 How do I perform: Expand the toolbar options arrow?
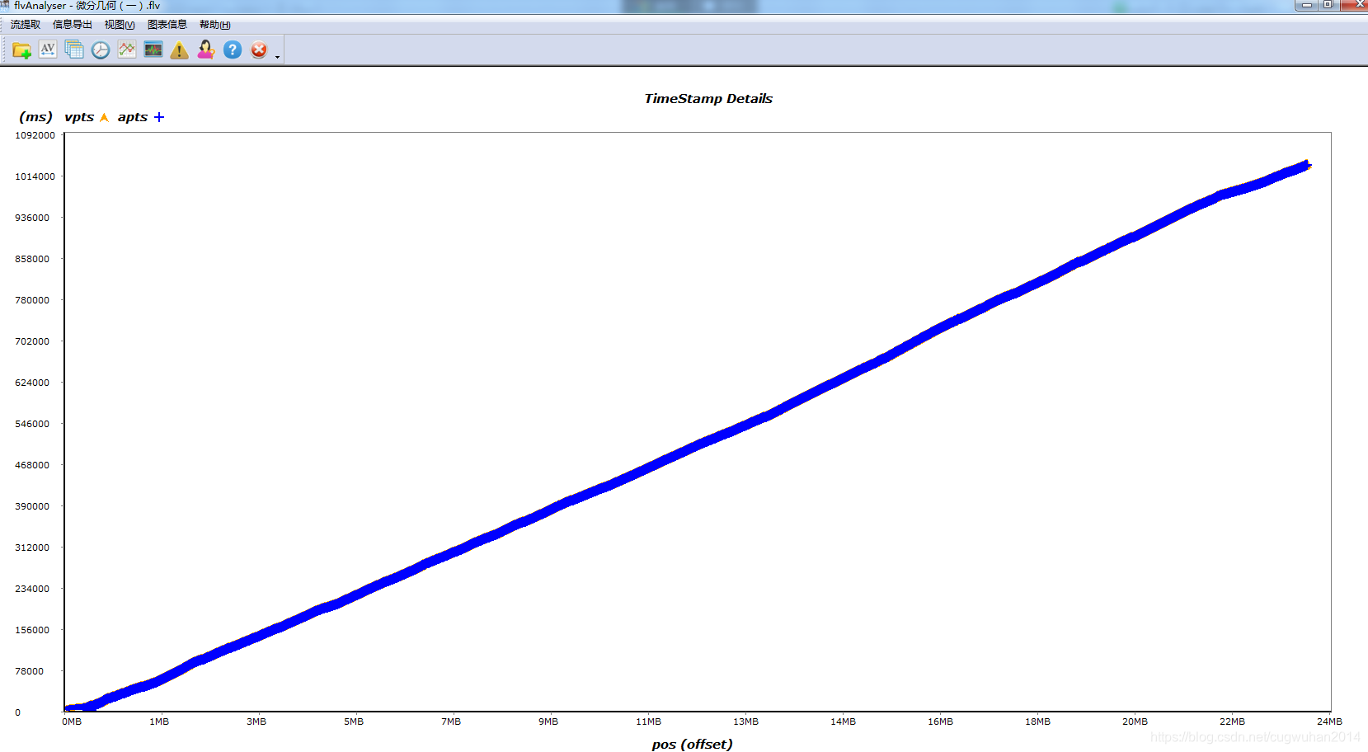tap(277, 57)
